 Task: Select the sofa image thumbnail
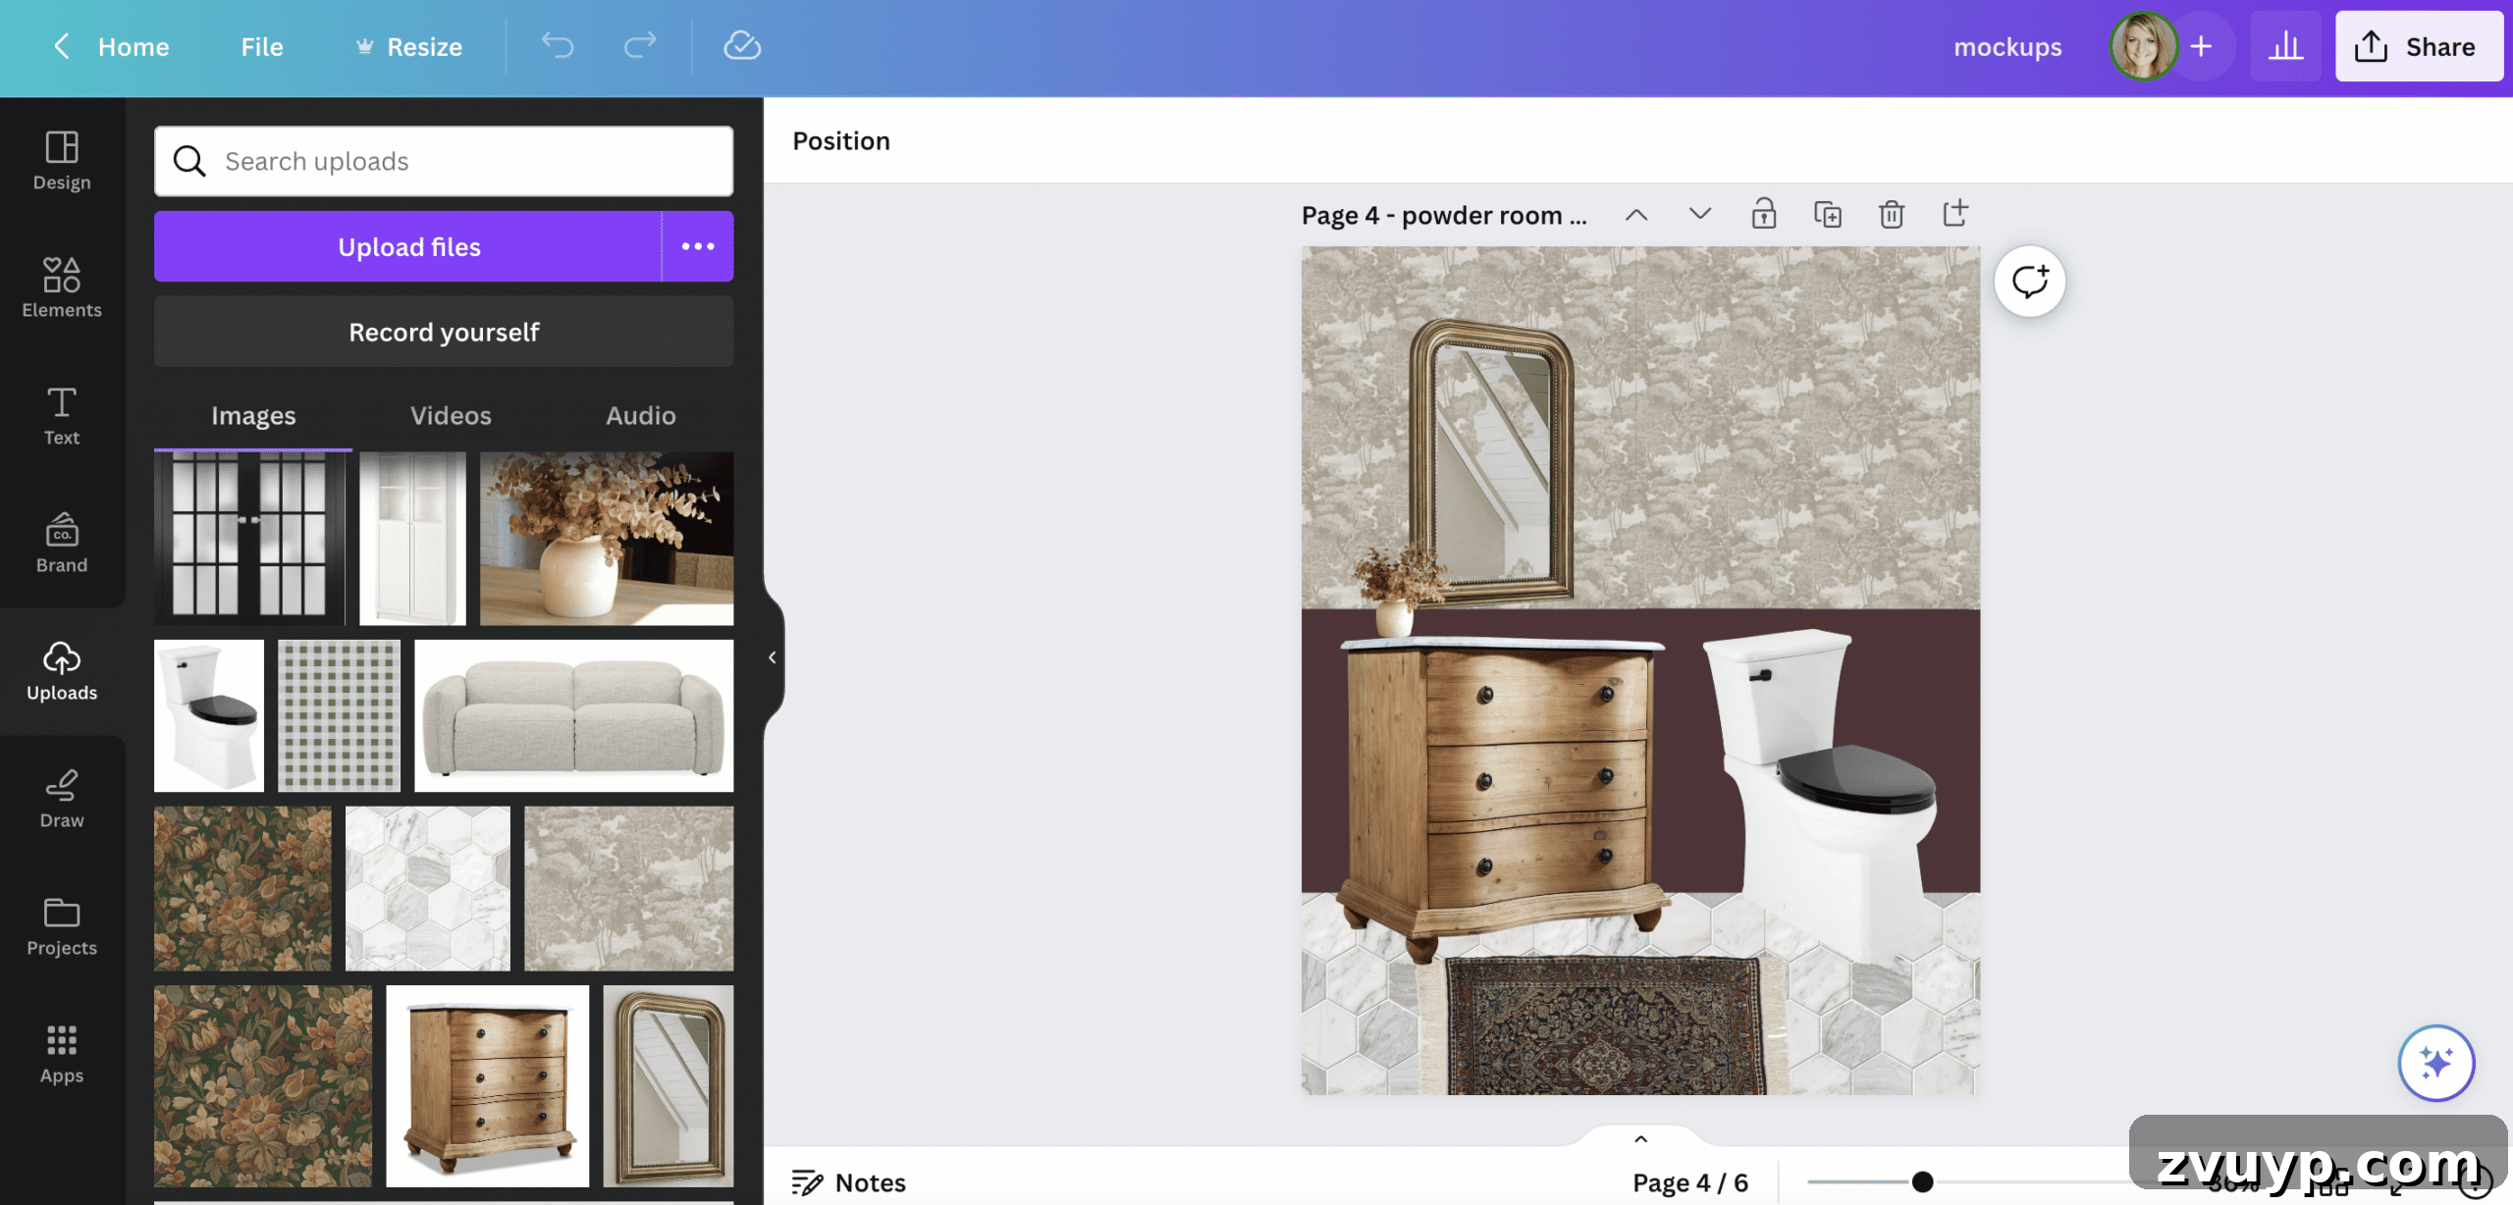pyautogui.click(x=573, y=715)
